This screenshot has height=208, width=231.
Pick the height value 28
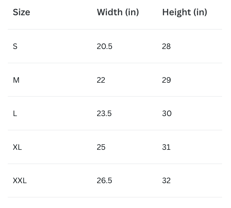coord(166,46)
